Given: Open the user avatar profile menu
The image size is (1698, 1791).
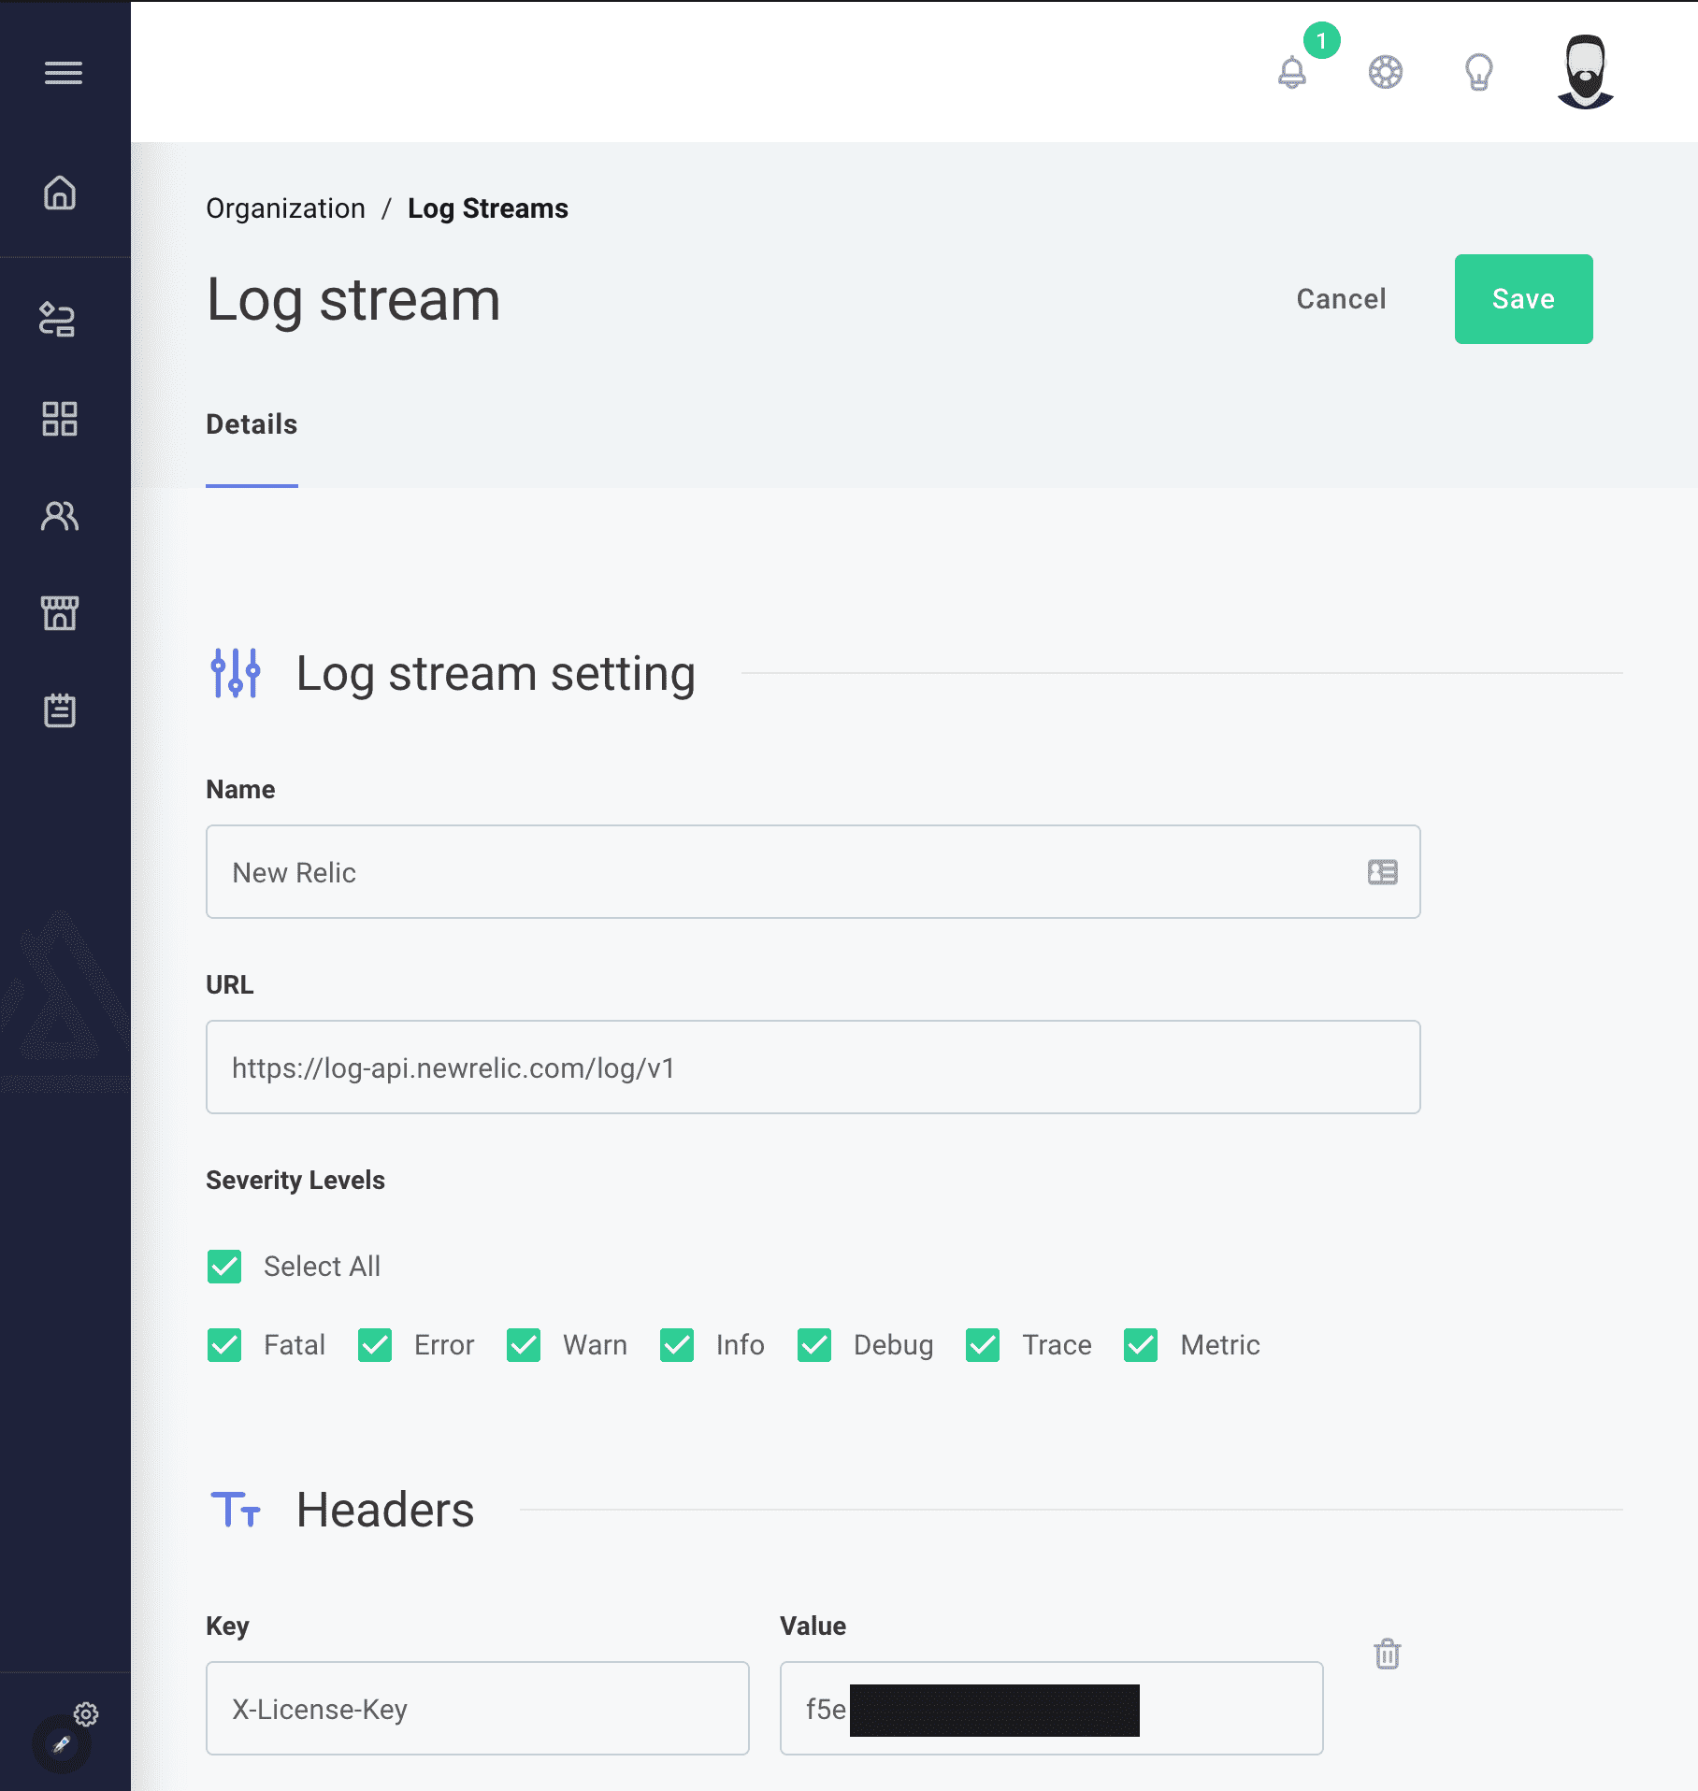Looking at the screenshot, I should click(x=1584, y=71).
